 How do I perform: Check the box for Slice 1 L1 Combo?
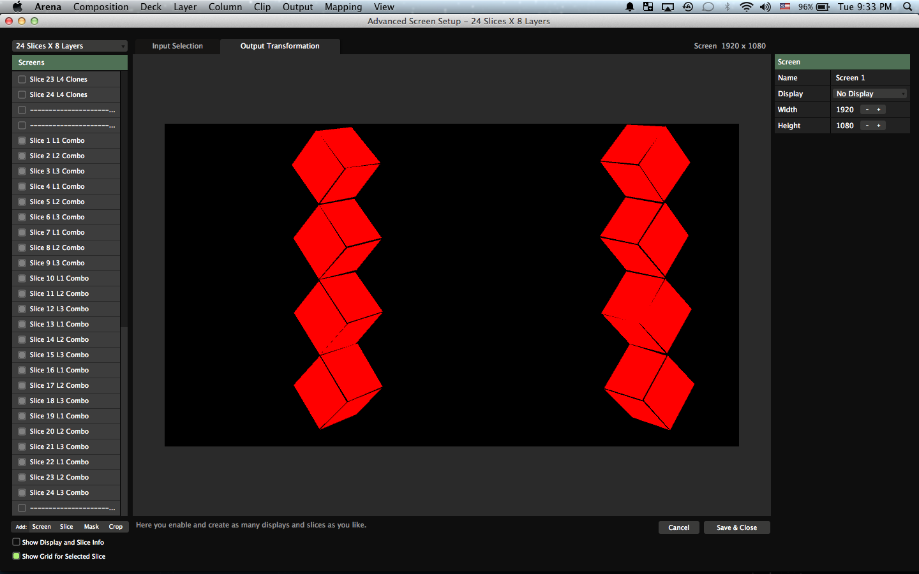22,140
